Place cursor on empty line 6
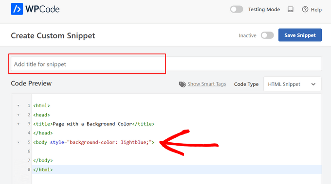The image size is (331, 184). [x=177, y=151]
